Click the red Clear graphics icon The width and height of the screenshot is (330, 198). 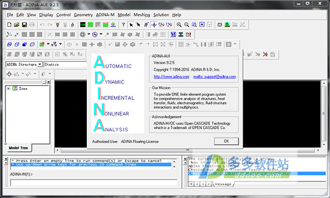coord(57,25)
